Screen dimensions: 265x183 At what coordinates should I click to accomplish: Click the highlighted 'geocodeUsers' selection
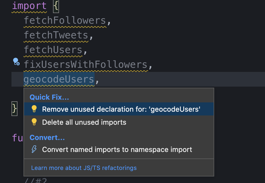click(x=59, y=79)
